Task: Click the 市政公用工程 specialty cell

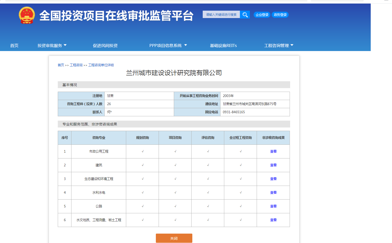Action: [99, 151]
